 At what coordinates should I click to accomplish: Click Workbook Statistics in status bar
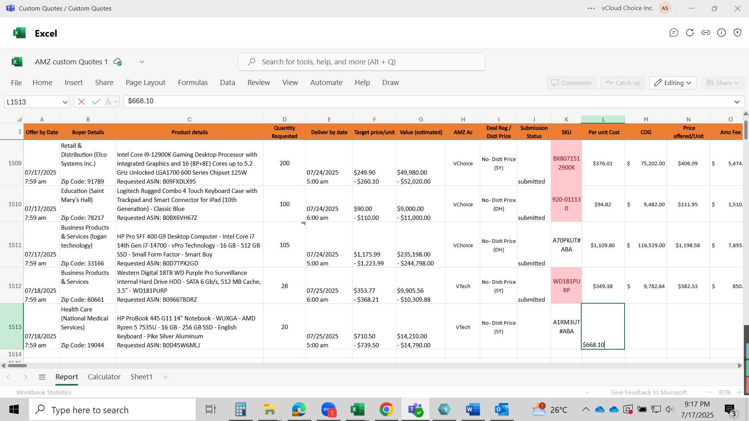pos(44,392)
